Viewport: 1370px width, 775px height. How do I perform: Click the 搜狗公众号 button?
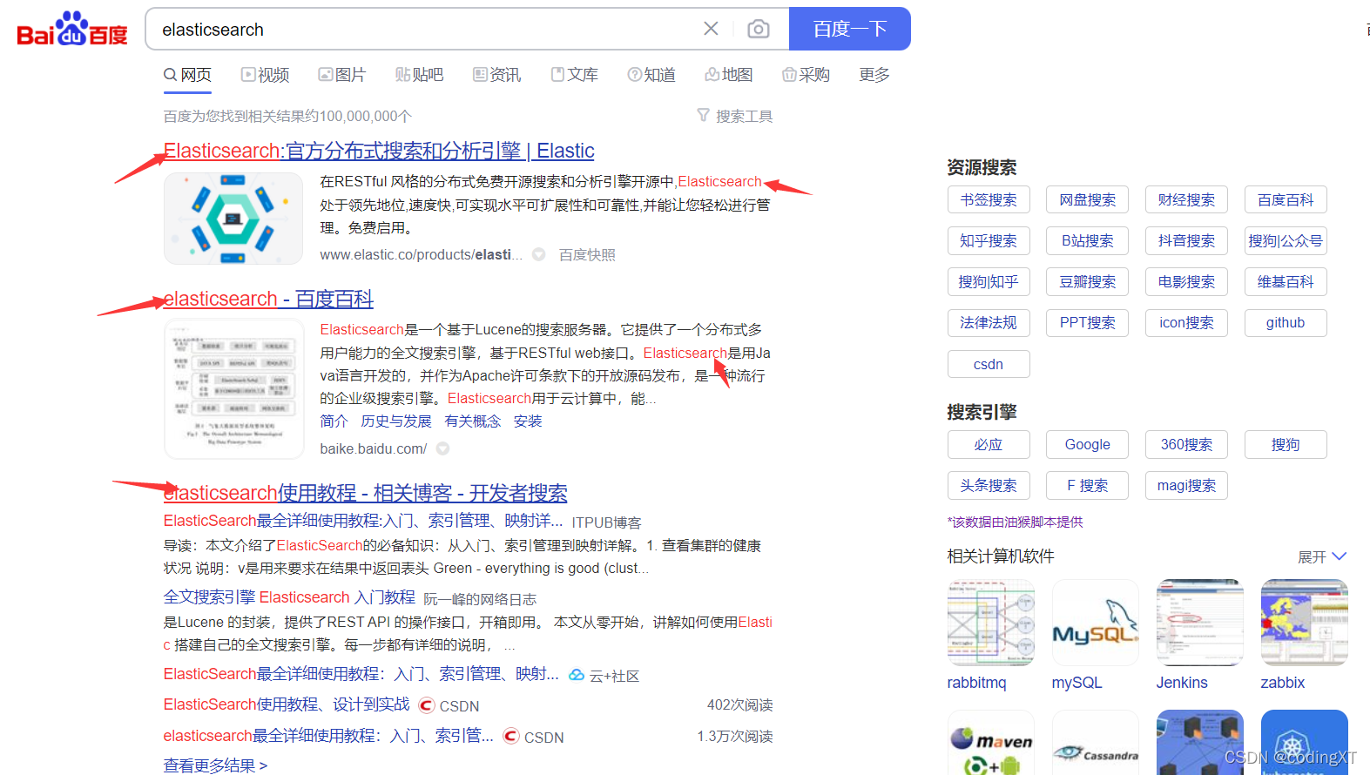1286,240
